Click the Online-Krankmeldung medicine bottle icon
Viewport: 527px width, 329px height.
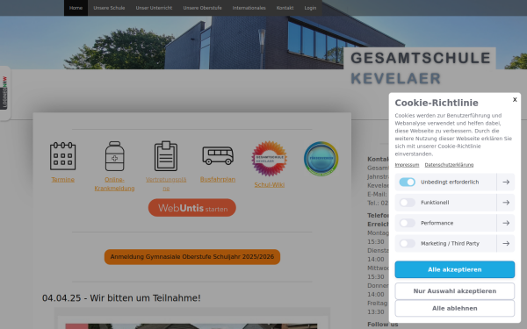point(114,156)
